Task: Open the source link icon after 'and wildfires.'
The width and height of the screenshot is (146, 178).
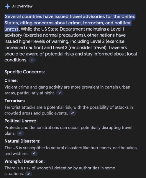Action: (x=34, y=153)
